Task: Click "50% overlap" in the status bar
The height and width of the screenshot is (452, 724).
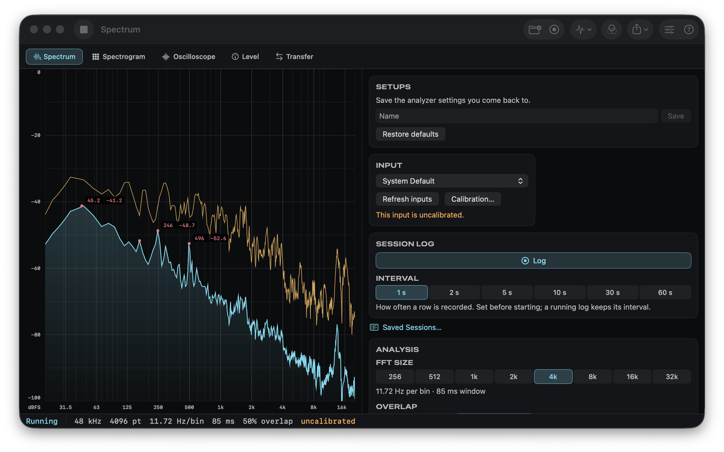Action: pyautogui.click(x=268, y=421)
